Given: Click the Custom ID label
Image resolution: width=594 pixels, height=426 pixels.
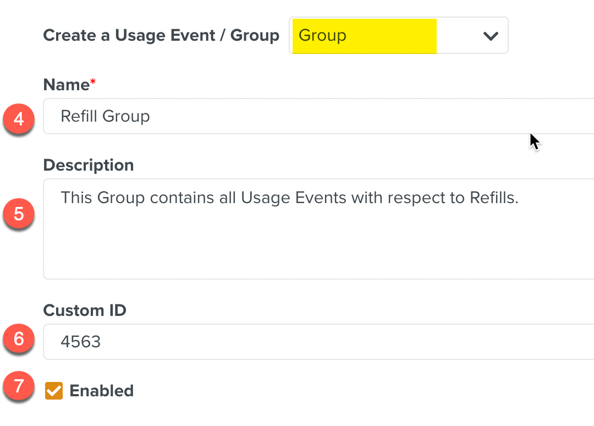Looking at the screenshot, I should (85, 310).
